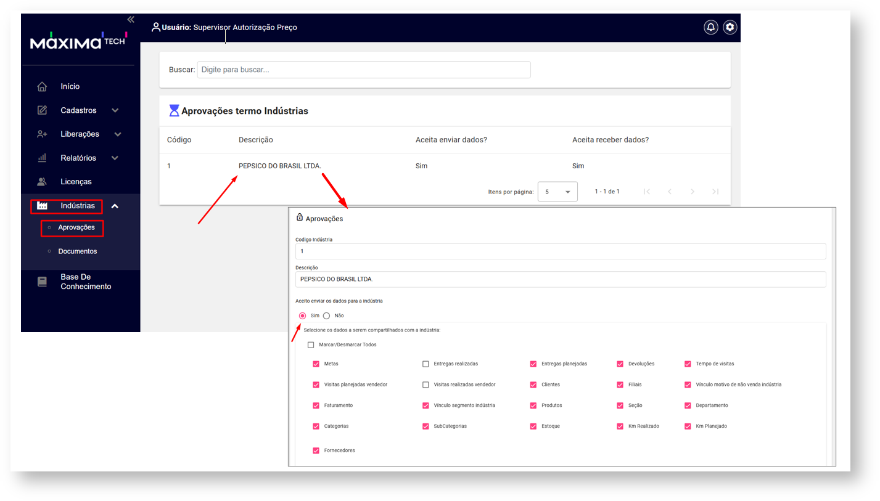Collapse sidebar with double chevron icon
The image size is (880, 501).
click(x=131, y=20)
